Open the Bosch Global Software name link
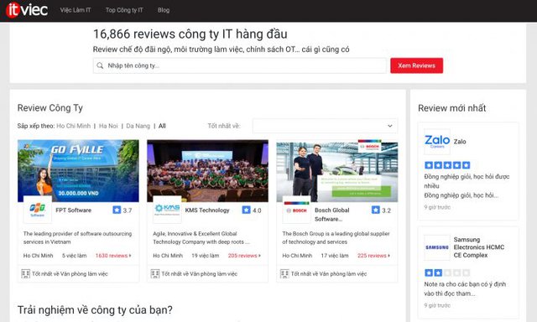537x322 pixels. (332, 215)
